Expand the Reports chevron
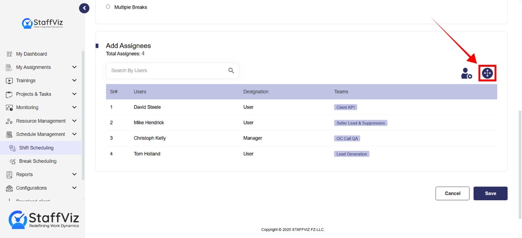The width and height of the screenshot is (522, 238). coord(74,174)
